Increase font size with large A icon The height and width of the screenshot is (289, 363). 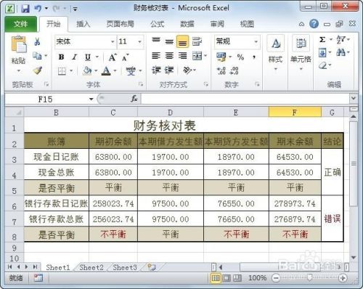(113, 57)
